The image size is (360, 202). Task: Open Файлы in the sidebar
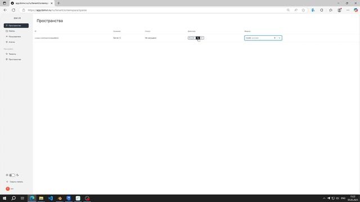[10, 31]
